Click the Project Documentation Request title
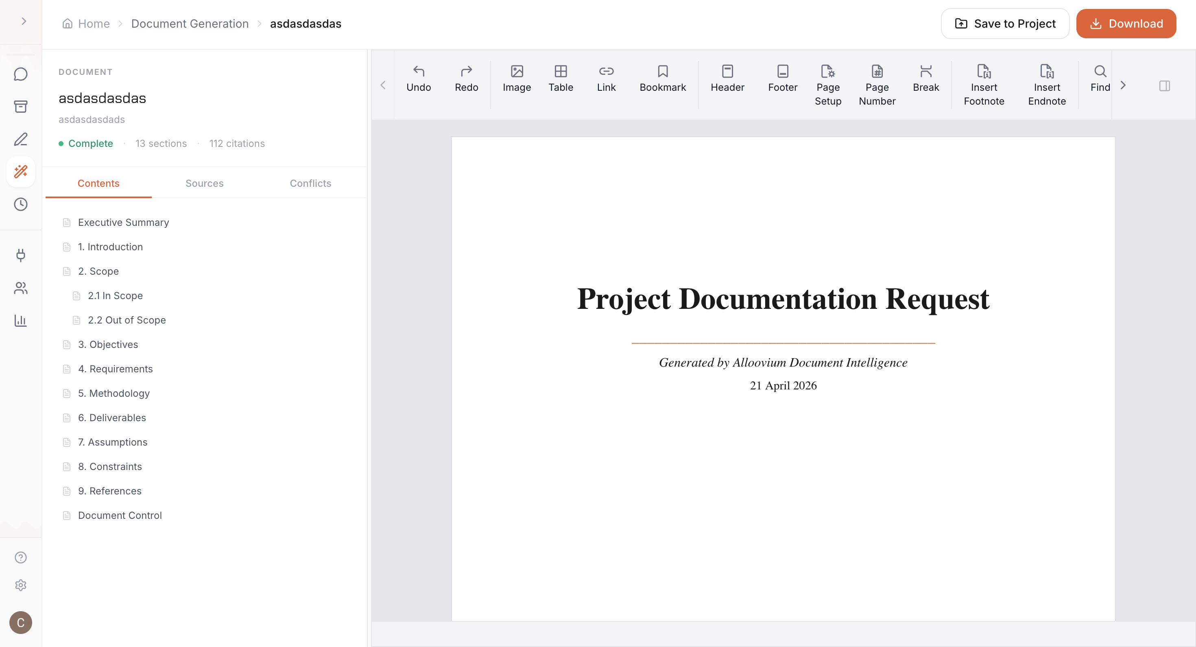1196x647 pixels. tap(783, 299)
